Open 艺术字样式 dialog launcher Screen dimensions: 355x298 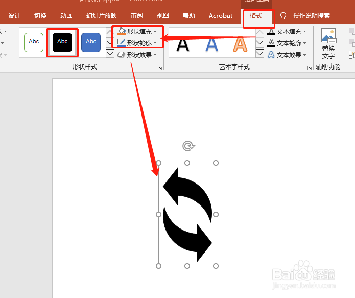(310, 68)
